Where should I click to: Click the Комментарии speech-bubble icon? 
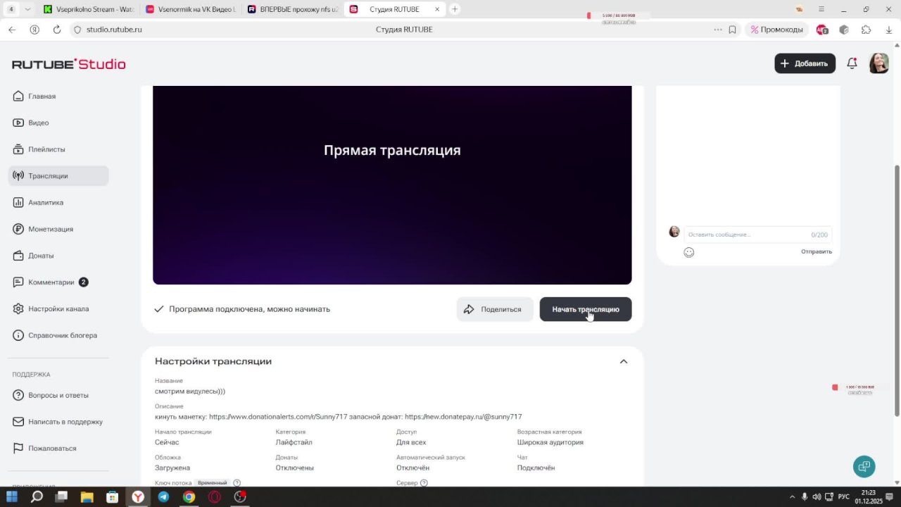coord(18,282)
